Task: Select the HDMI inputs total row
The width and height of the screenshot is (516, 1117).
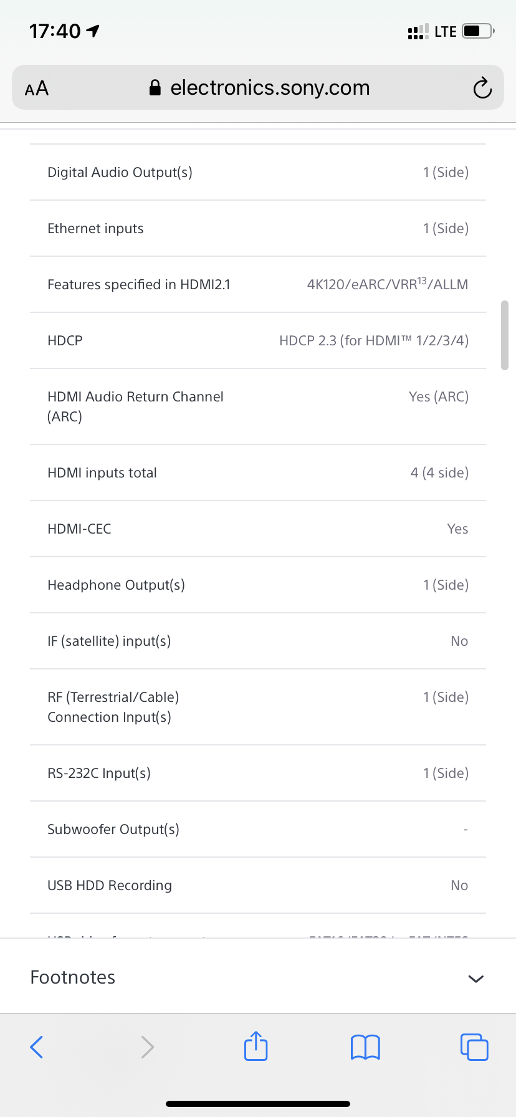Action: pos(258,472)
